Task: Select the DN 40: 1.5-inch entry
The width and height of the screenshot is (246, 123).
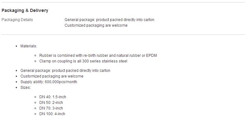Action: pos(53,97)
